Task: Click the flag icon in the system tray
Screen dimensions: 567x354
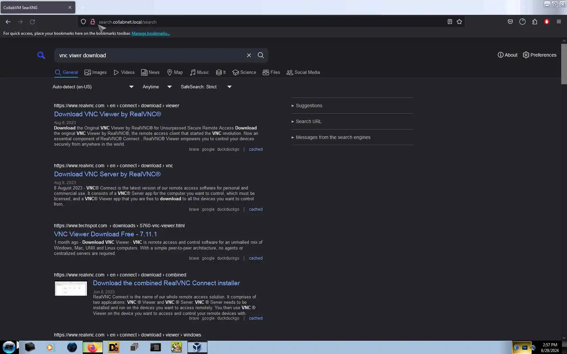Action: point(516,348)
